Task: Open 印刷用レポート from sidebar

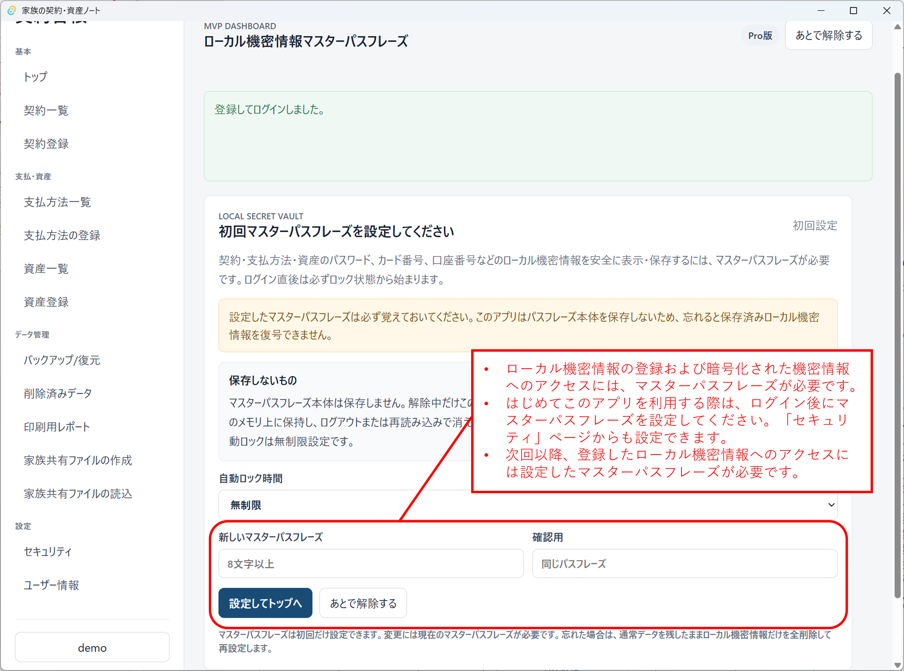Action: [x=56, y=427]
